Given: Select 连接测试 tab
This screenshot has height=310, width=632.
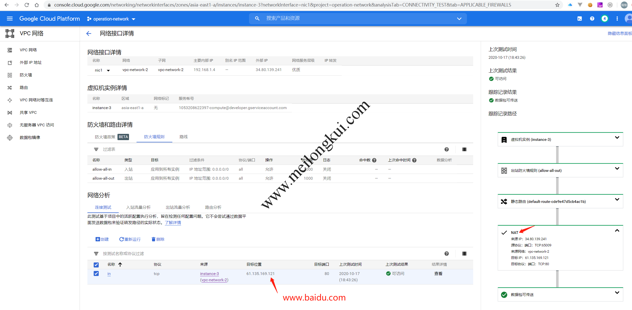Looking at the screenshot, I should 103,207.
